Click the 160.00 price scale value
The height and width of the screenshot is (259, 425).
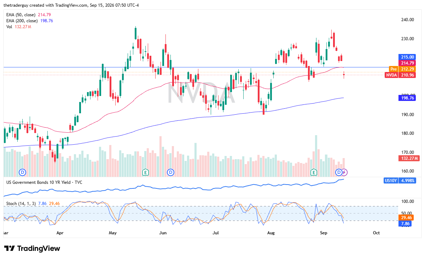click(x=407, y=171)
